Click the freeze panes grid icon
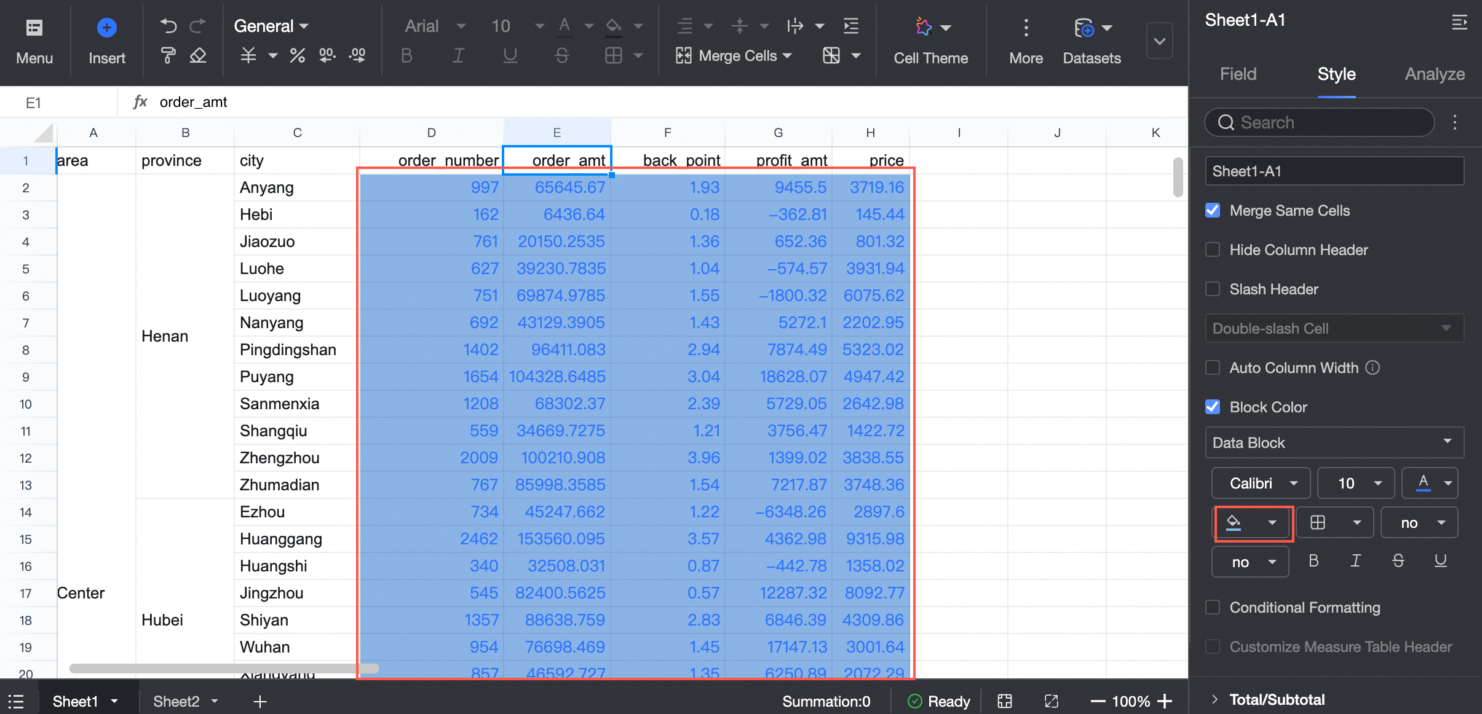Viewport: 1482px width, 714px height. pyautogui.click(x=831, y=56)
